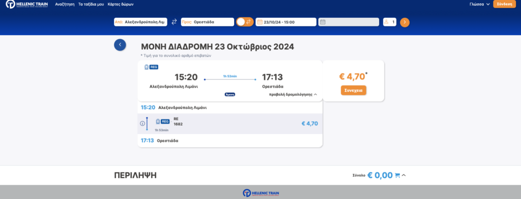Click the empty return date field
The width and height of the screenshot is (521, 199).
349,22
